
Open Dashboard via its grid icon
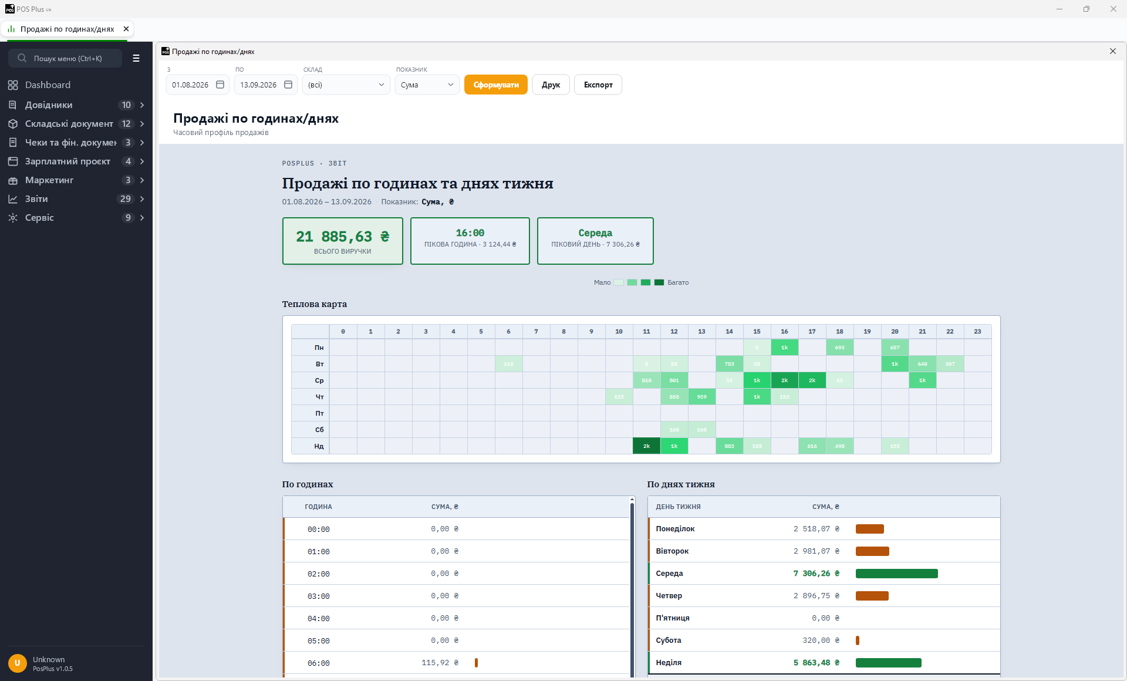coord(13,85)
